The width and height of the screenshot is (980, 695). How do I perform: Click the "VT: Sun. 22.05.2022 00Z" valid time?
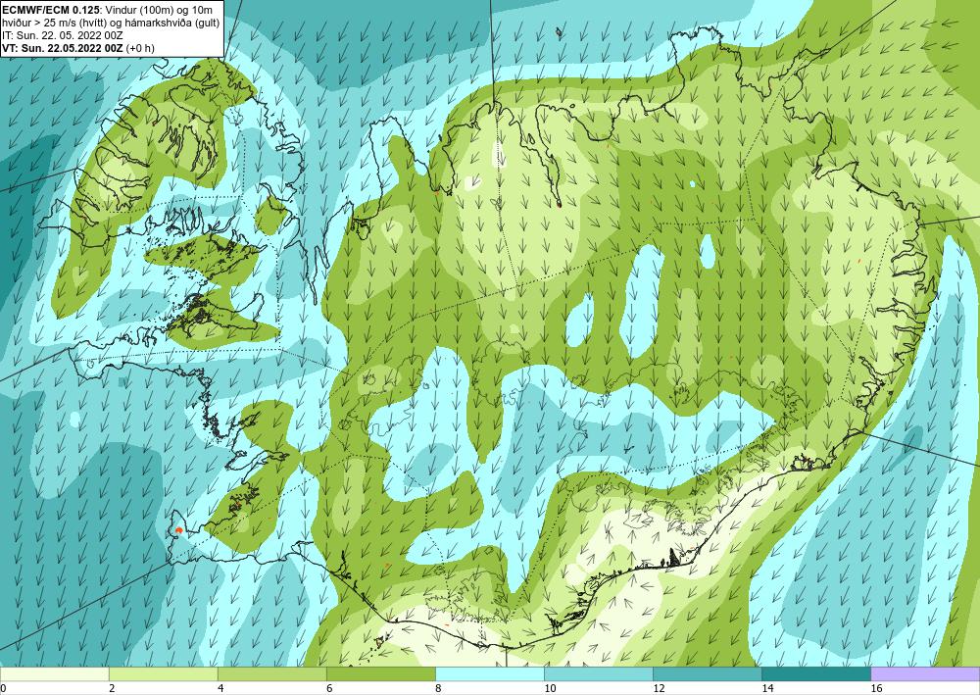[x=63, y=47]
